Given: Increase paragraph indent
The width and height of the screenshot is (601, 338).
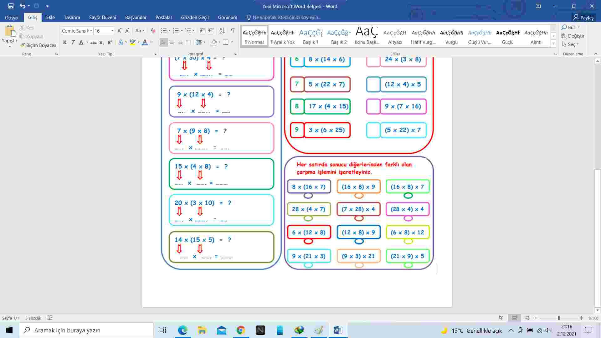Looking at the screenshot, I should [x=211, y=31].
